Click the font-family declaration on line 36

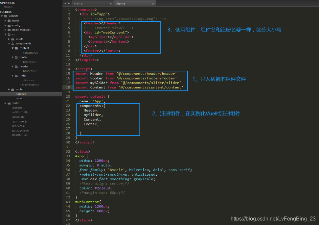click(136, 170)
